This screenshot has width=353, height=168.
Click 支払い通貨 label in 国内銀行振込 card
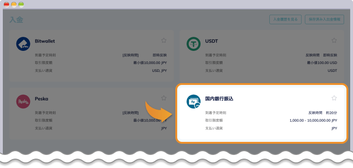click(x=214, y=128)
